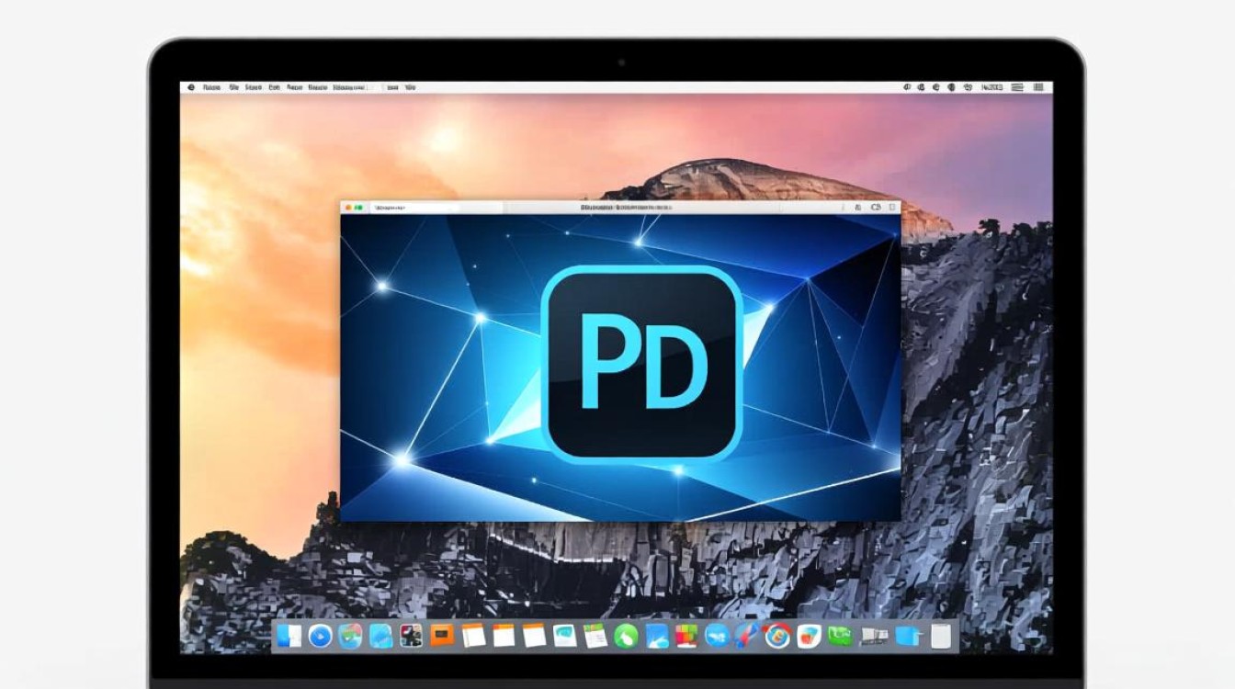Open the blue folder in the dock

tap(908, 636)
